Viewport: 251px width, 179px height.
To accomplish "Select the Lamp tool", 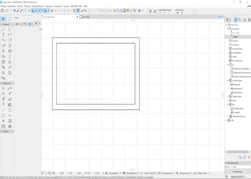I will pos(3,73).
